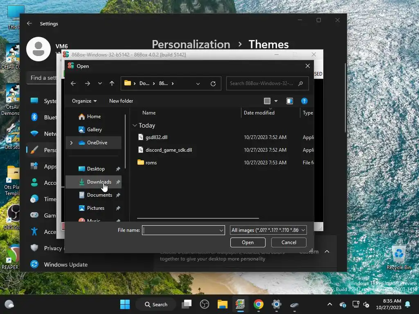Open Documents quick access item
This screenshot has width=419, height=314.
pyautogui.click(x=94, y=195)
